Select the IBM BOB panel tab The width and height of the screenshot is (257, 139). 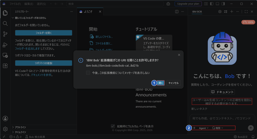[197, 12]
